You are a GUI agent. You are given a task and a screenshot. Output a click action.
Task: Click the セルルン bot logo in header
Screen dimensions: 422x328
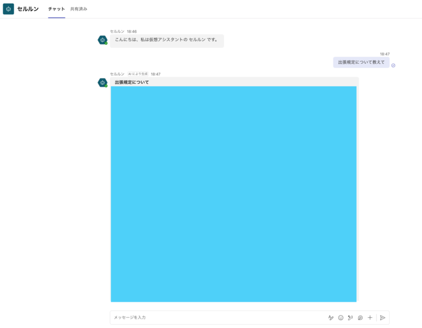click(8, 9)
